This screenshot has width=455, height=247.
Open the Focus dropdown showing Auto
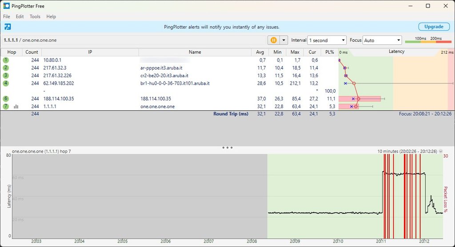coord(382,40)
